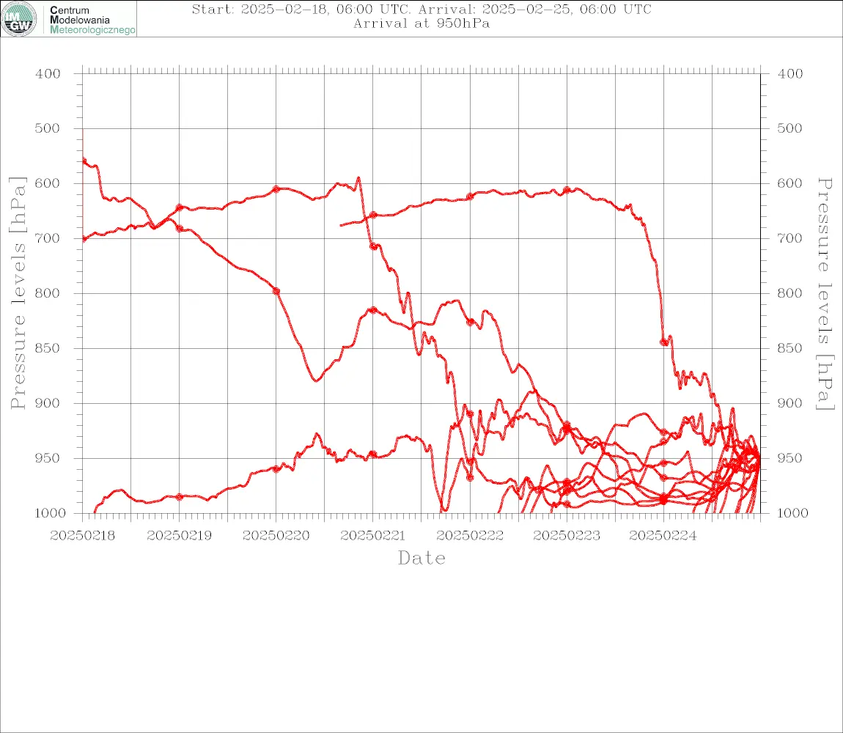
Task: Click the 20250221 date label
Action: (x=372, y=536)
